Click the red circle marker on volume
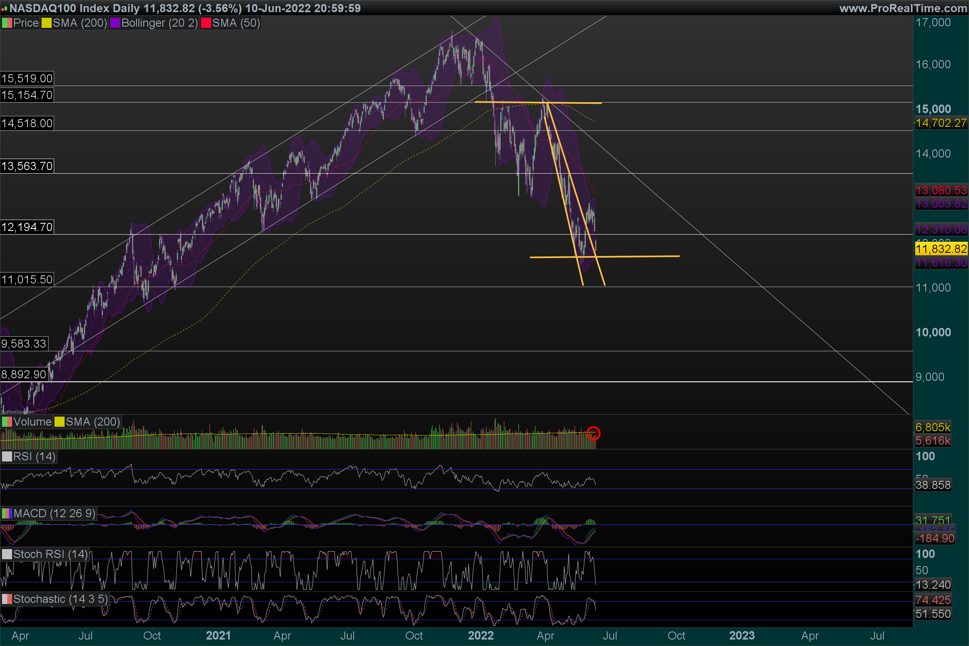Viewport: 969px width, 646px height. click(x=593, y=433)
